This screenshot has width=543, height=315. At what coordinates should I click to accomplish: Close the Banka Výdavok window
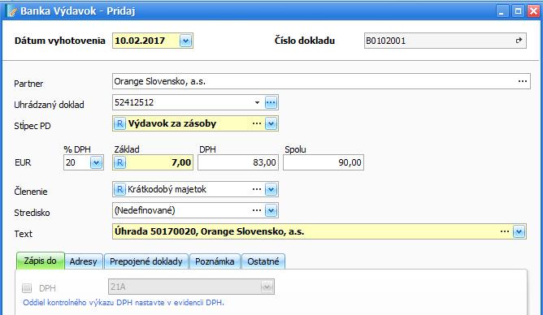click(x=533, y=11)
